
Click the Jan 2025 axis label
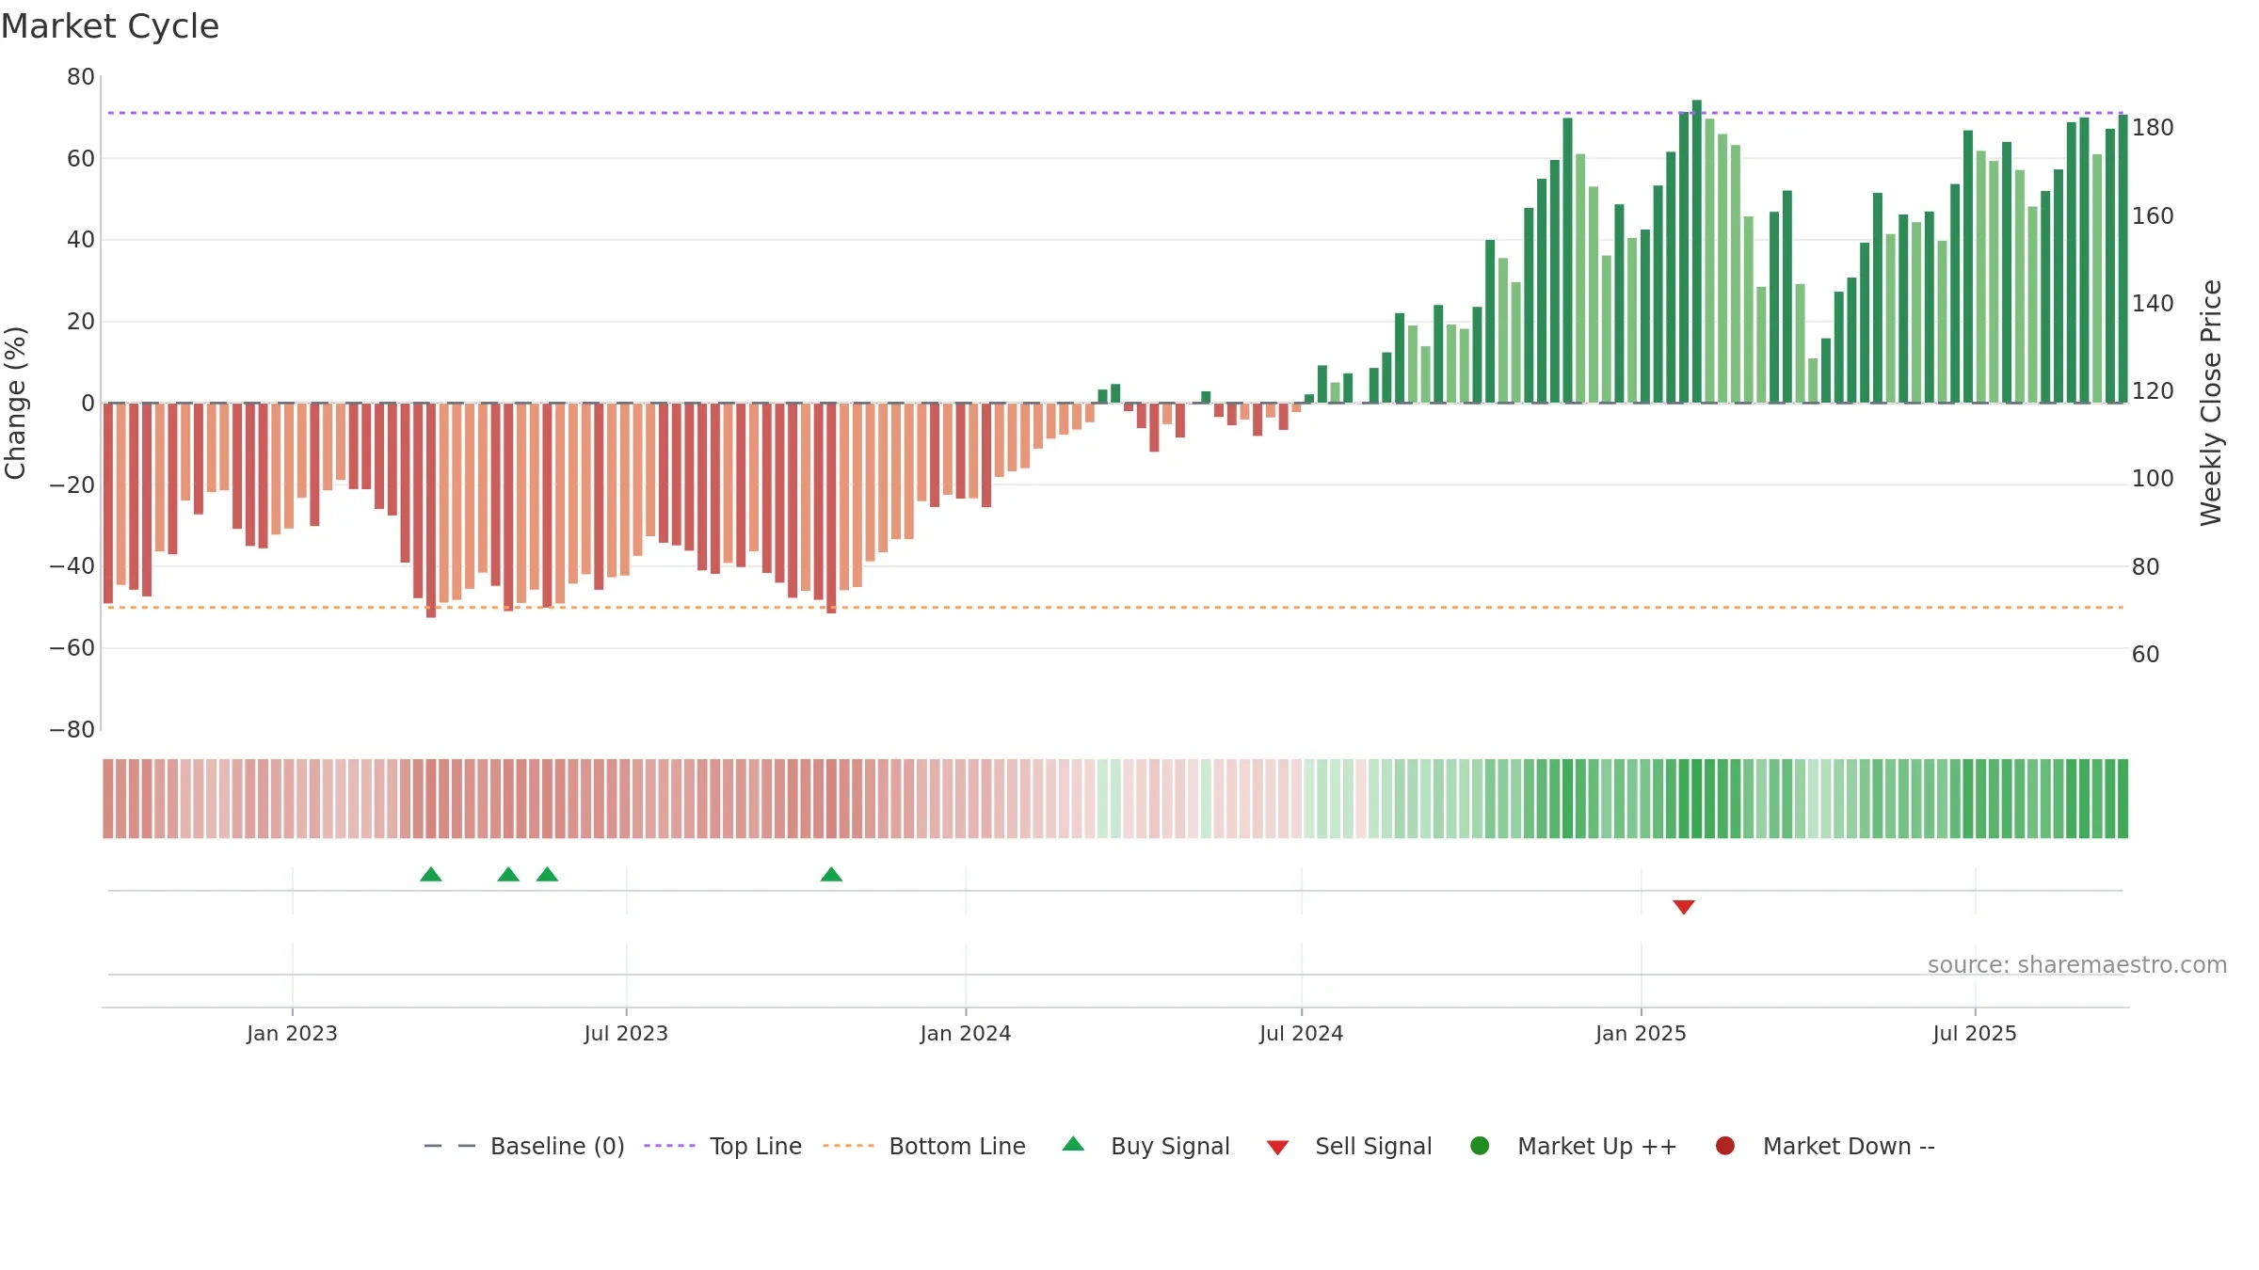coord(1641,1033)
